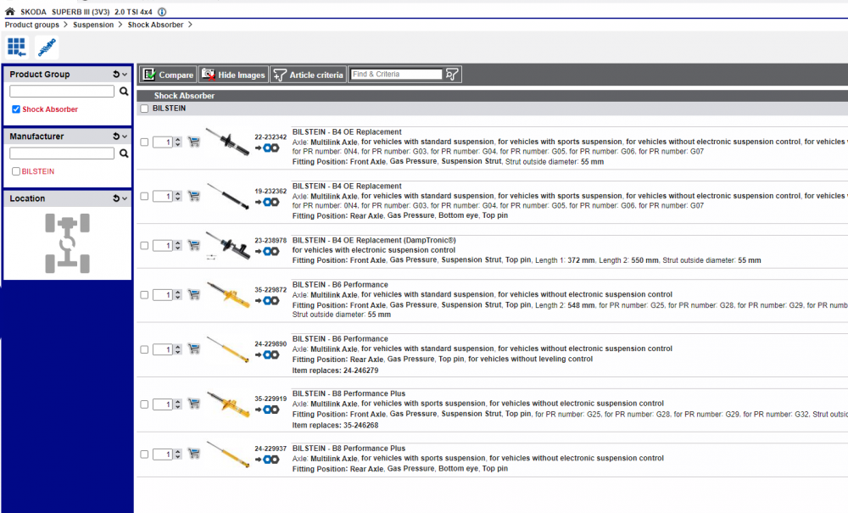Select the shock absorber category icon
848x513 pixels.
tap(47, 47)
